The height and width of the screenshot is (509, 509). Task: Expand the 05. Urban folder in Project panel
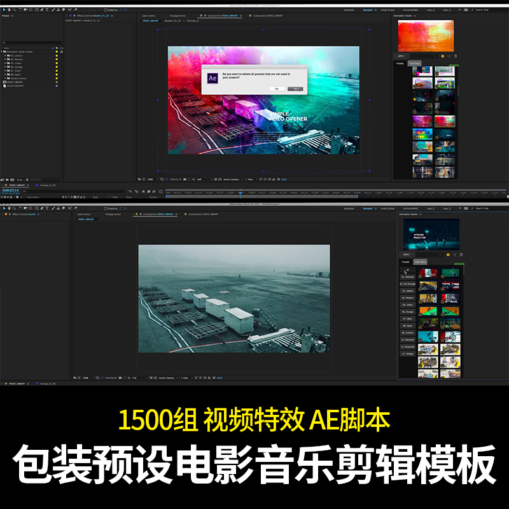[x=5, y=63]
